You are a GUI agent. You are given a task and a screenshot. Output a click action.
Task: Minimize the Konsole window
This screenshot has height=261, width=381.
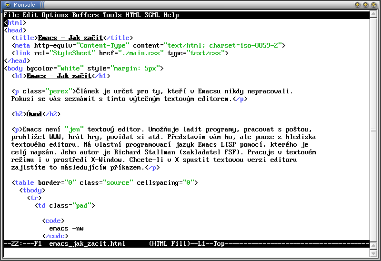(x=358, y=5)
